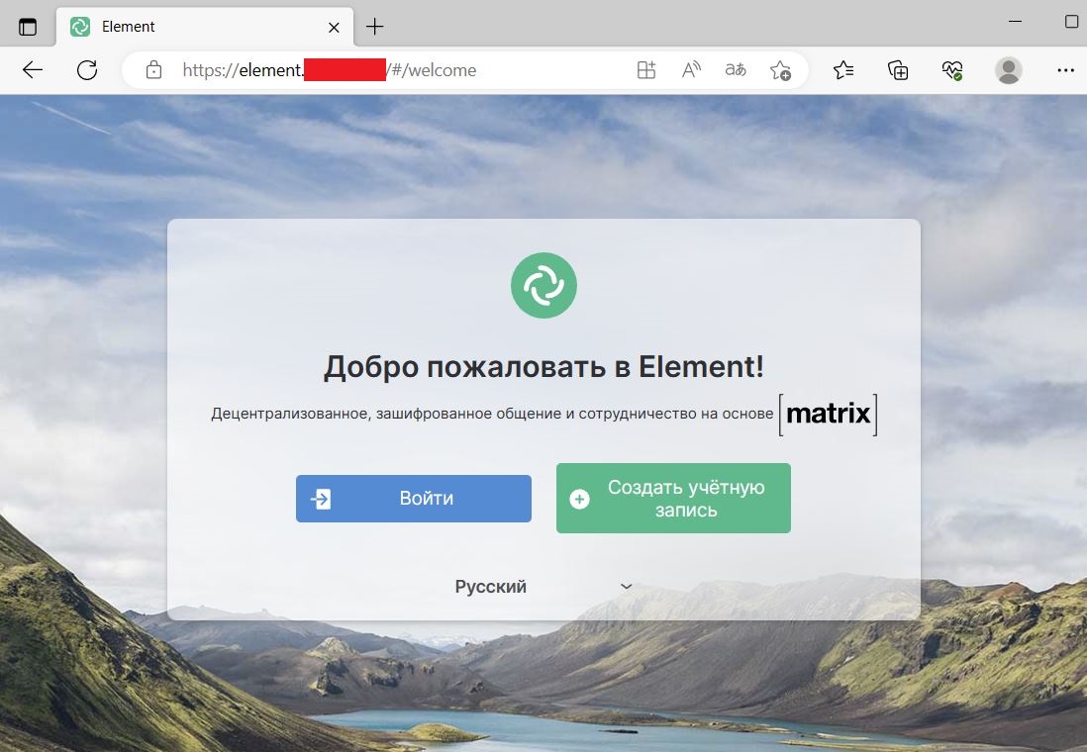Refresh the current page

tap(87, 70)
